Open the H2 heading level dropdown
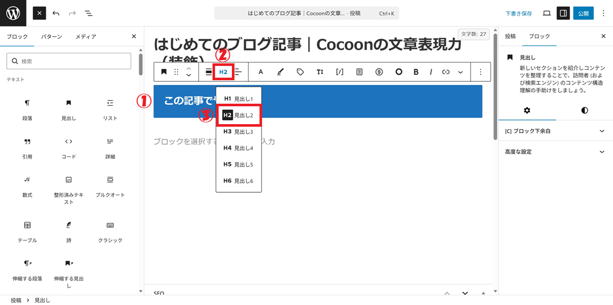613x305 pixels. [223, 72]
